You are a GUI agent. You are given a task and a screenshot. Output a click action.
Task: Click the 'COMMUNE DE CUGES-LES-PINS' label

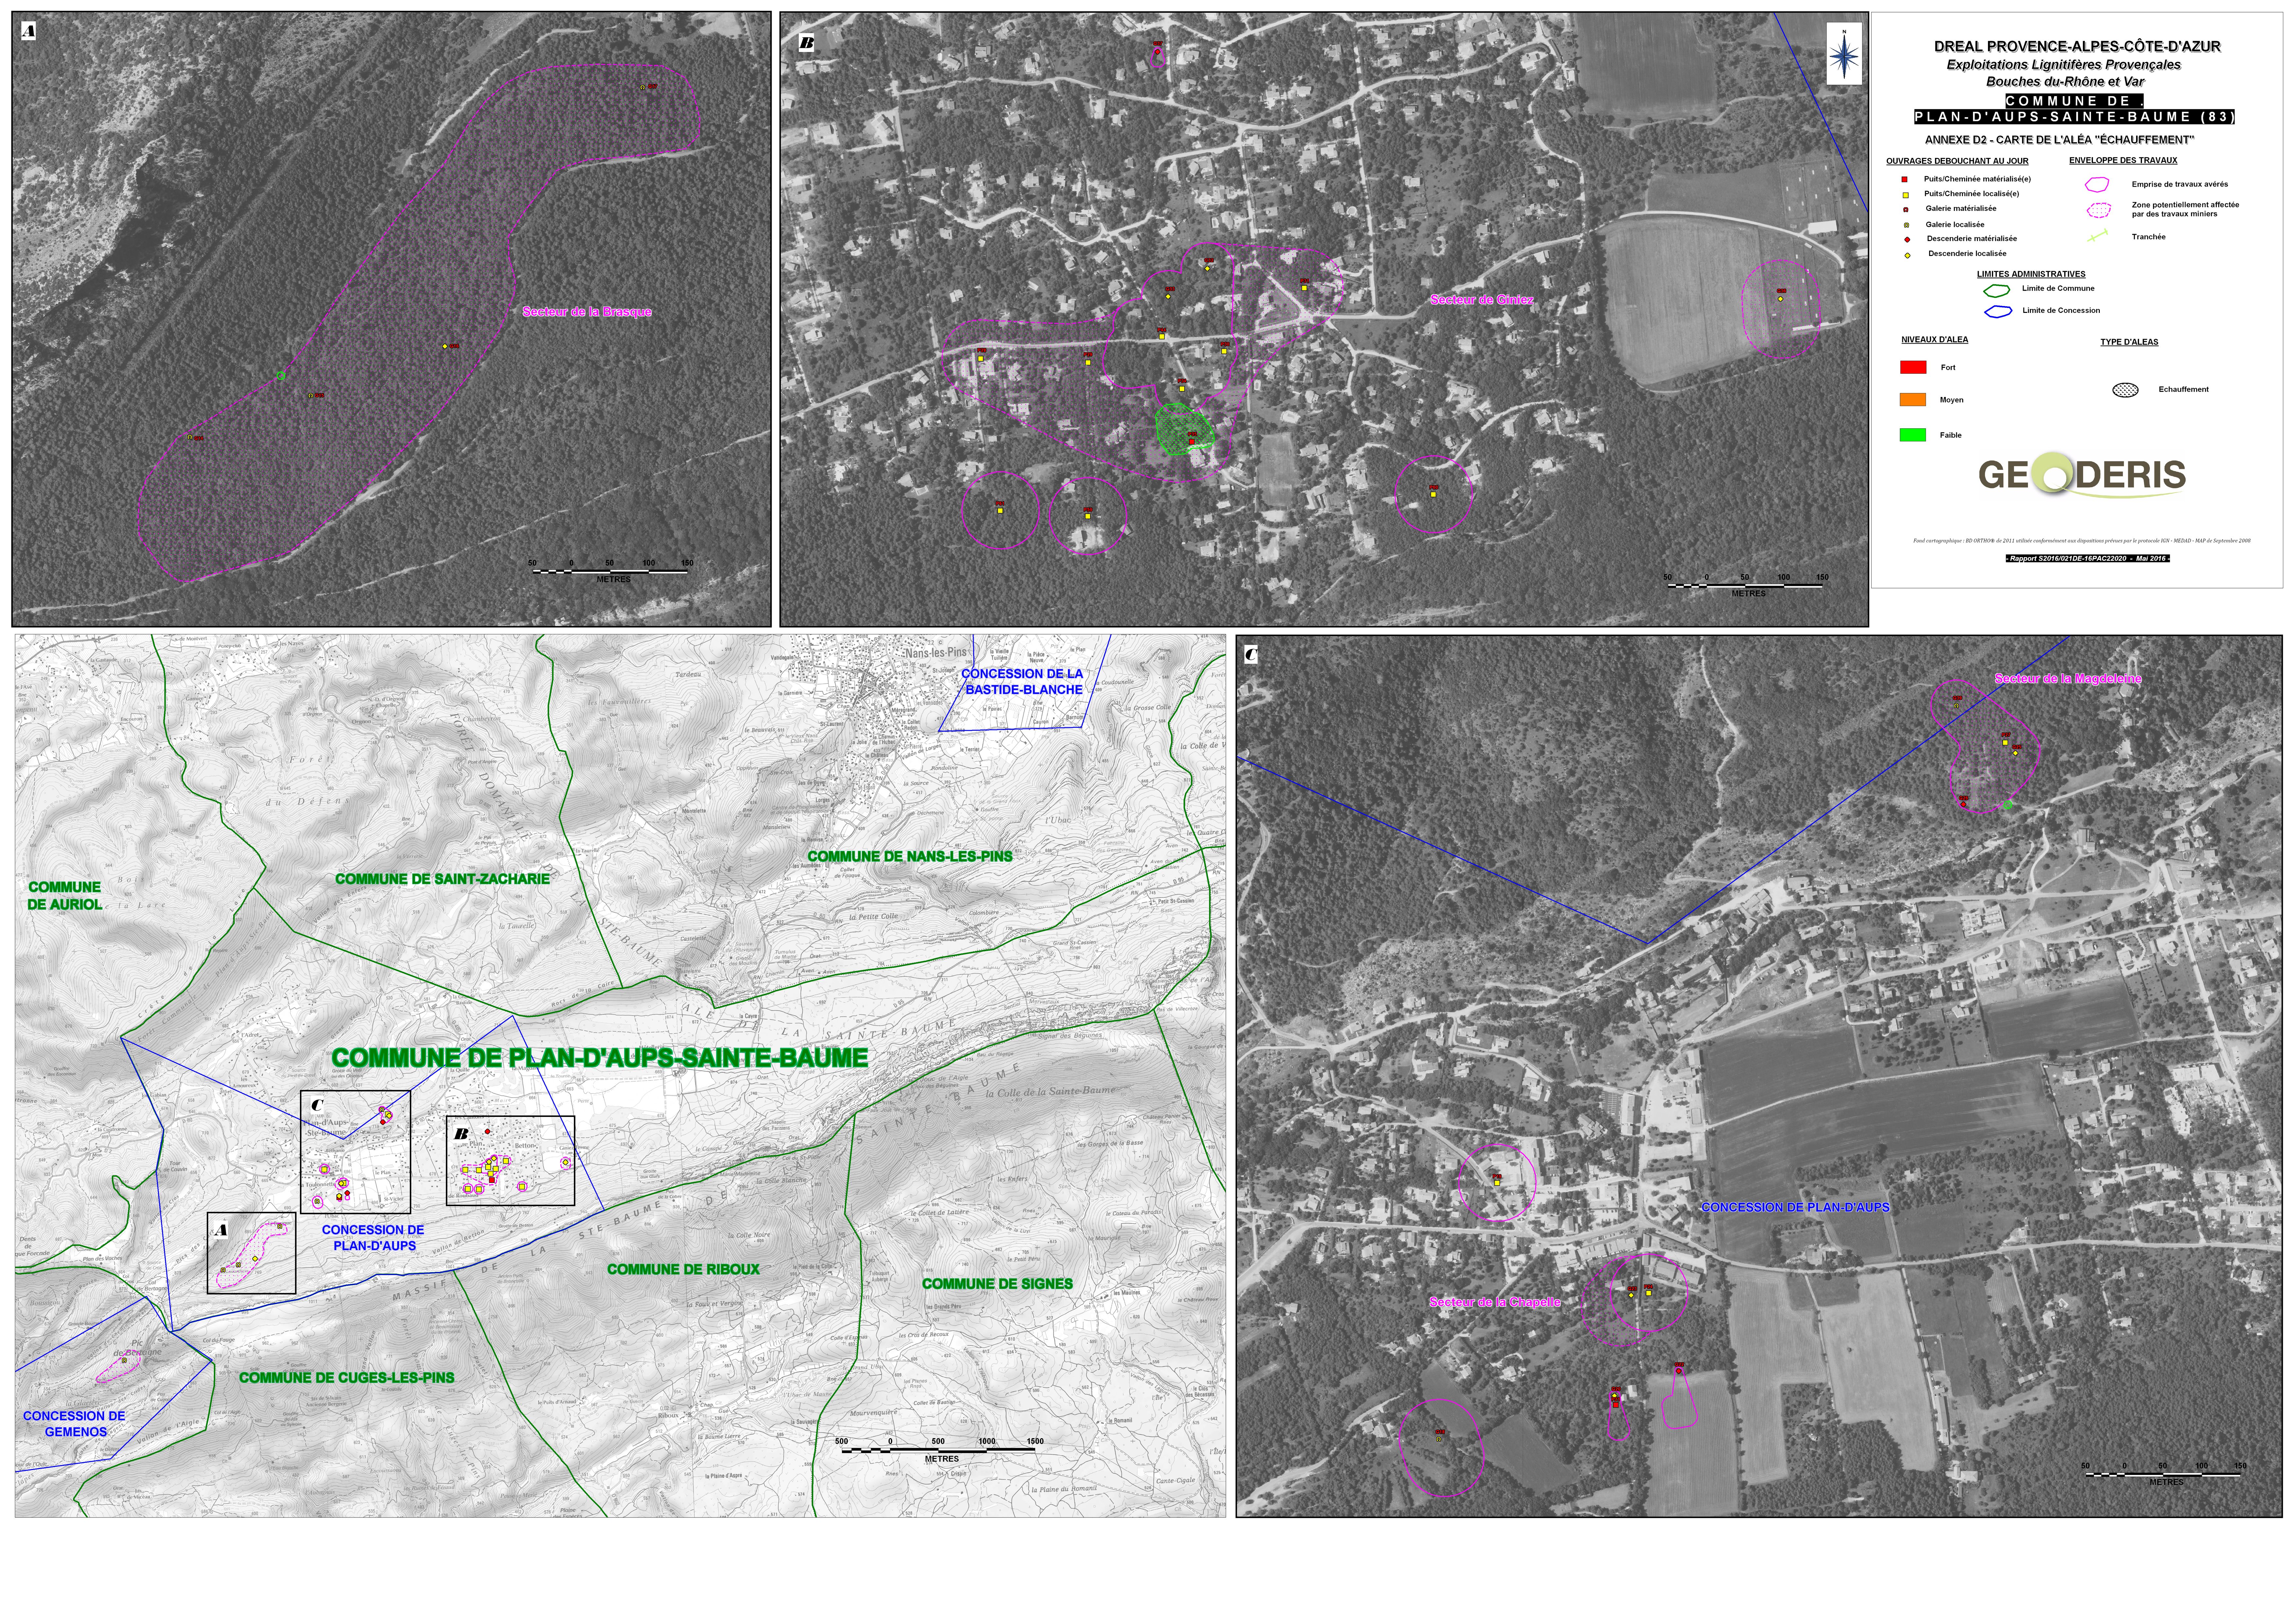point(346,1378)
